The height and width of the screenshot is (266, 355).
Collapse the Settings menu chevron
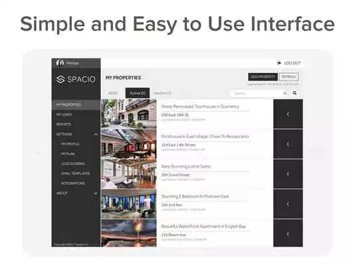(96, 134)
